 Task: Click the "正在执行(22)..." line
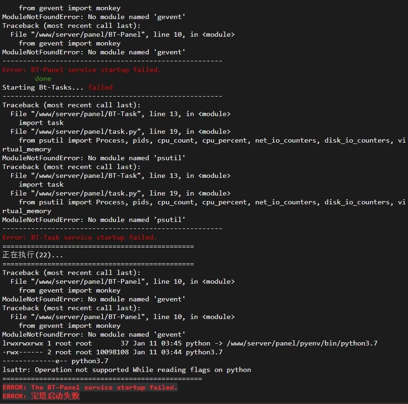[x=32, y=255]
